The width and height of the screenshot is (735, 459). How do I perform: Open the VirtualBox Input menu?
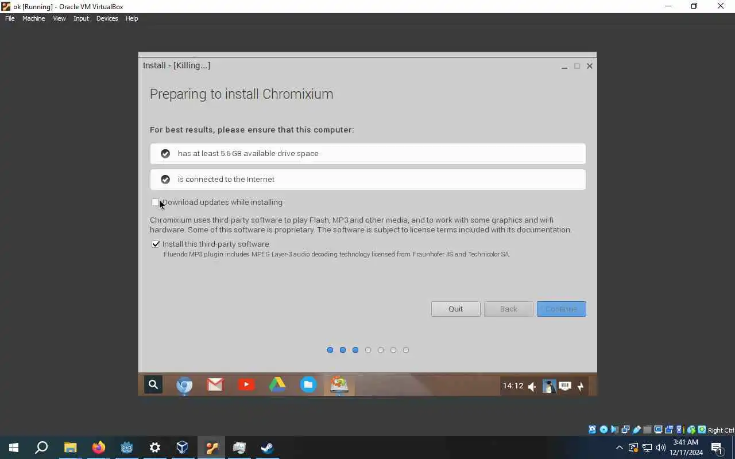pos(81,18)
